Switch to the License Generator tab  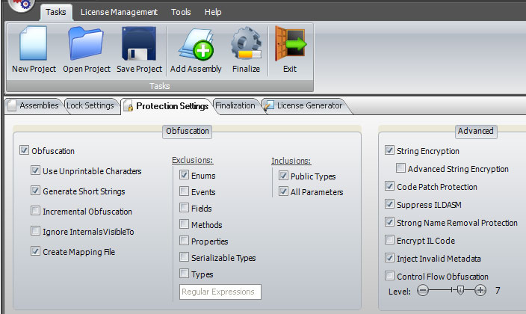pos(304,105)
